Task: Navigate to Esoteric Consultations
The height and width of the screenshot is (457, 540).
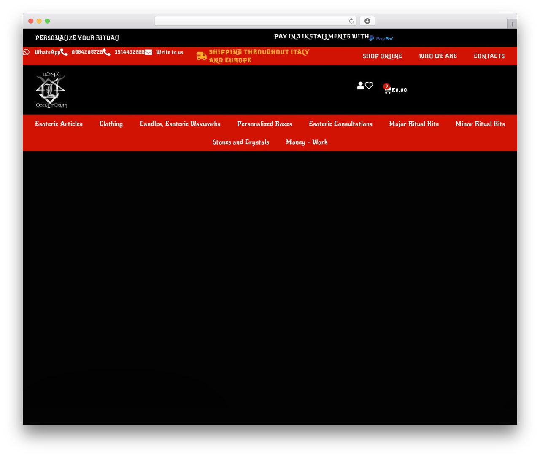Action: tap(340, 124)
